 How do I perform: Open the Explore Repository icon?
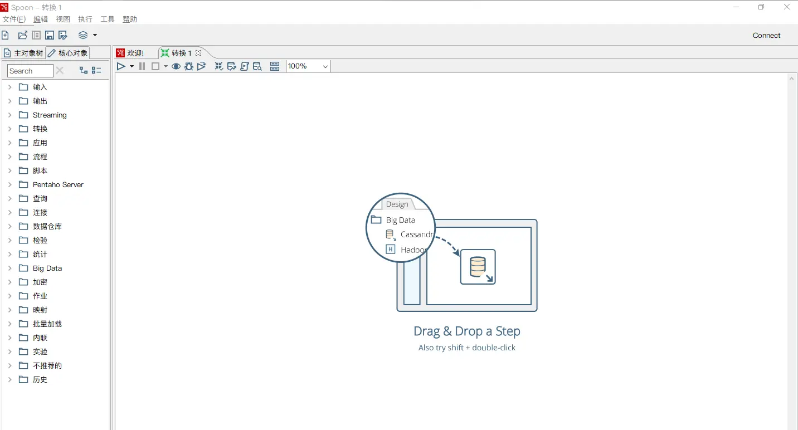coord(36,35)
